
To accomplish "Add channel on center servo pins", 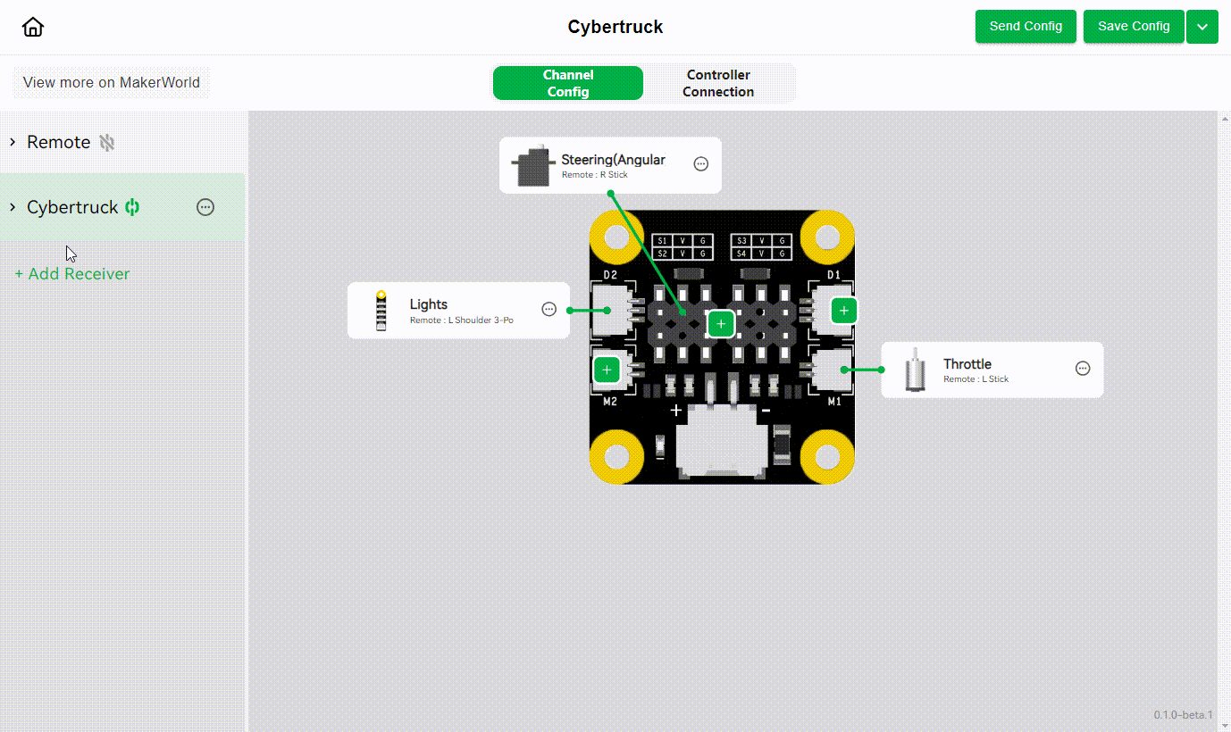I will (721, 323).
